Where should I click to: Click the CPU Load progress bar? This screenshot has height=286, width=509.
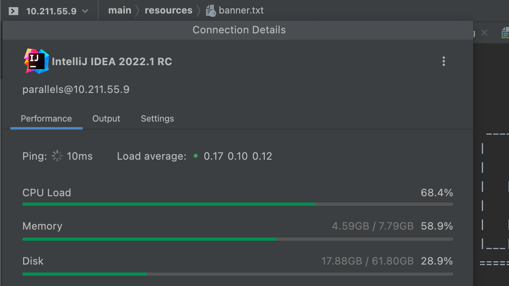click(x=237, y=204)
